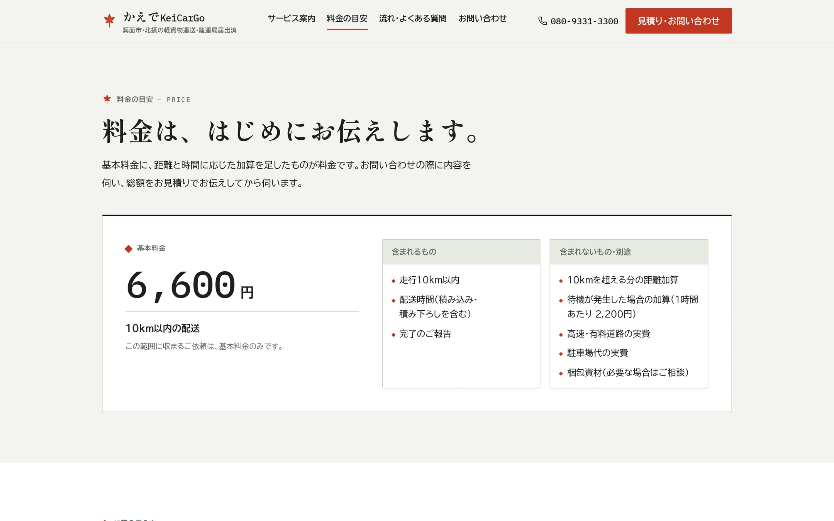Click the red diamond icon next to 基本料金
834x521 pixels.
[129, 249]
